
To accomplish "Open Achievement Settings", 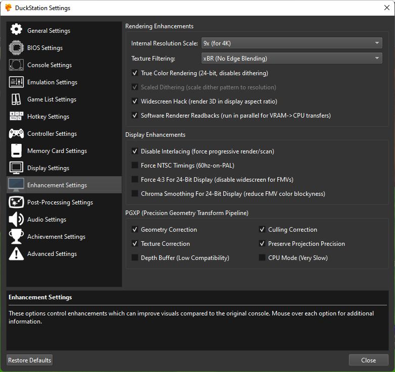I will tap(64, 236).
